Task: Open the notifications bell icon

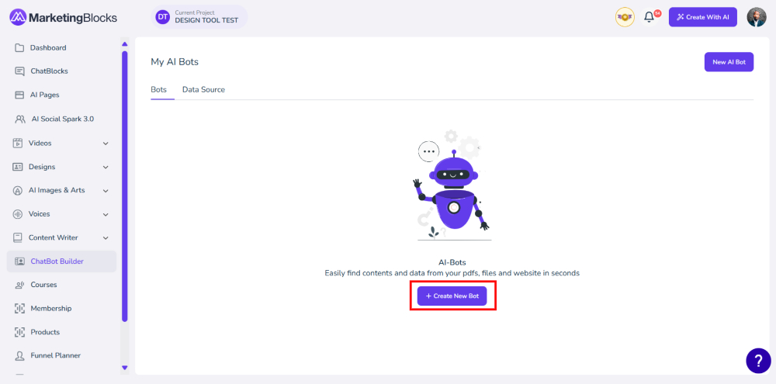Action: [x=649, y=17]
